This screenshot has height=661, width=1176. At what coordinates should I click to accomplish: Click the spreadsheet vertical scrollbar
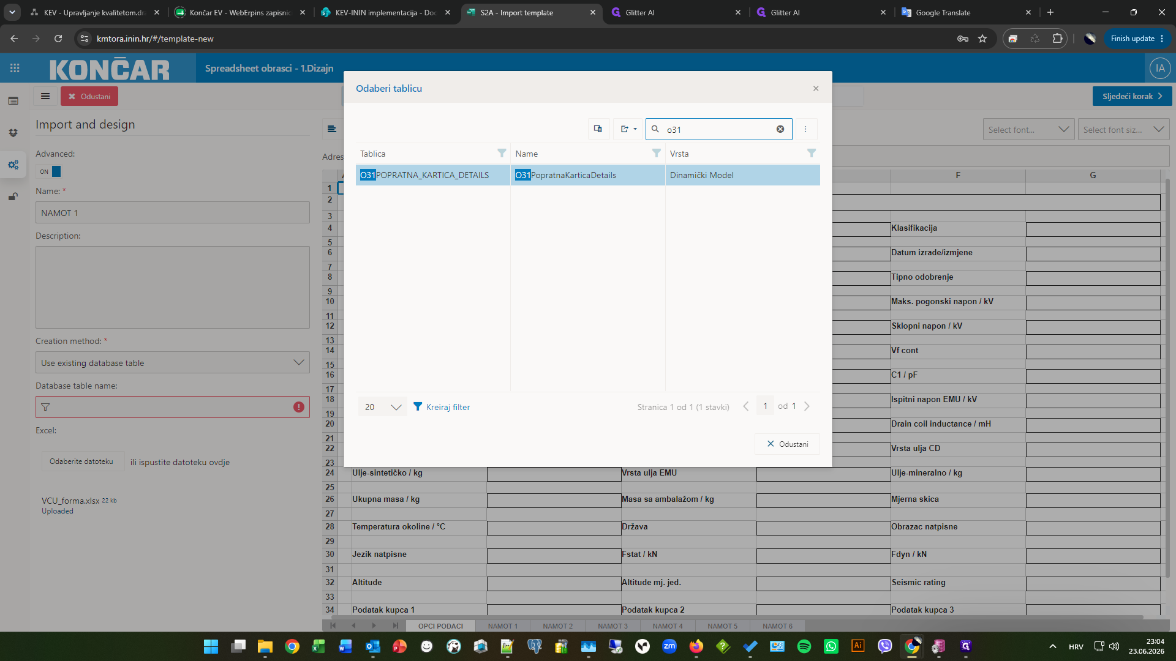coord(1167,379)
